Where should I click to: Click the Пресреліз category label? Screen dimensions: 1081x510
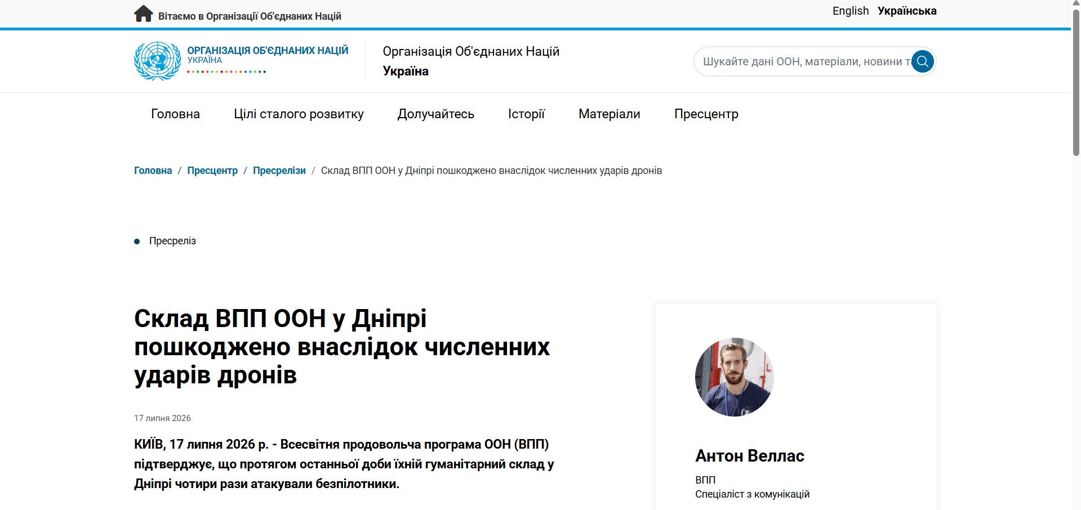(x=172, y=241)
